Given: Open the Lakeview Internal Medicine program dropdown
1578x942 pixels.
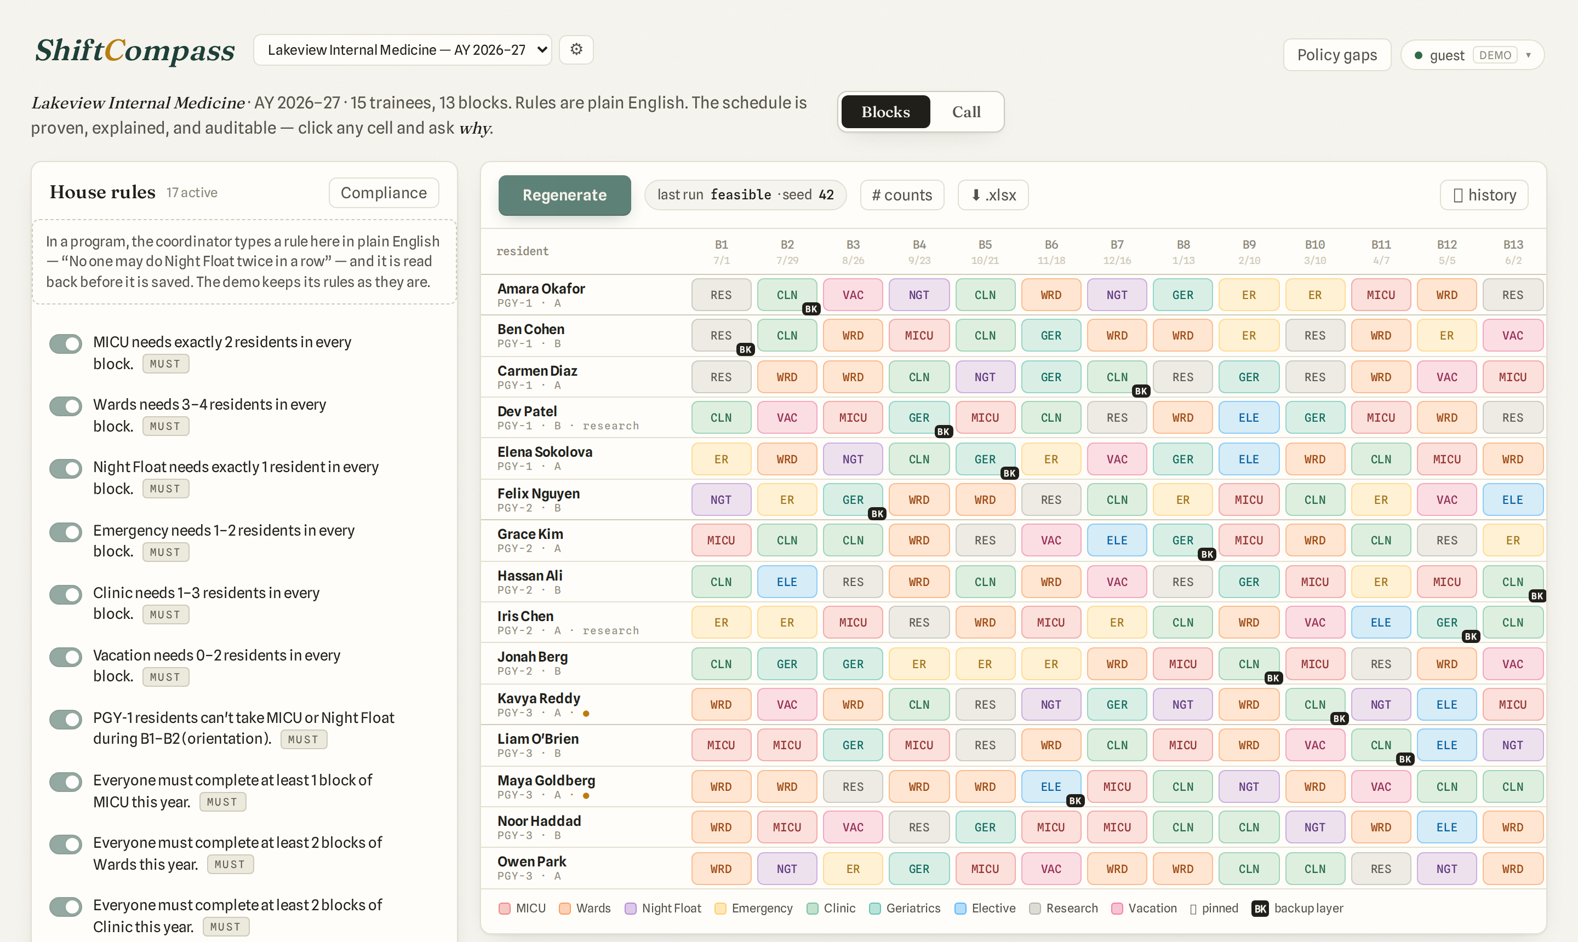Looking at the screenshot, I should 403,49.
